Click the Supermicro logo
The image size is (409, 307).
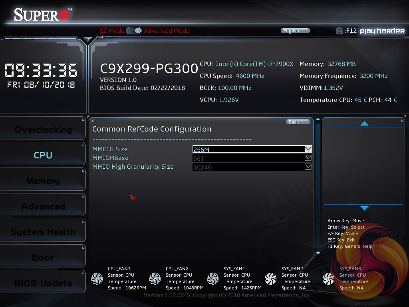coord(42,15)
